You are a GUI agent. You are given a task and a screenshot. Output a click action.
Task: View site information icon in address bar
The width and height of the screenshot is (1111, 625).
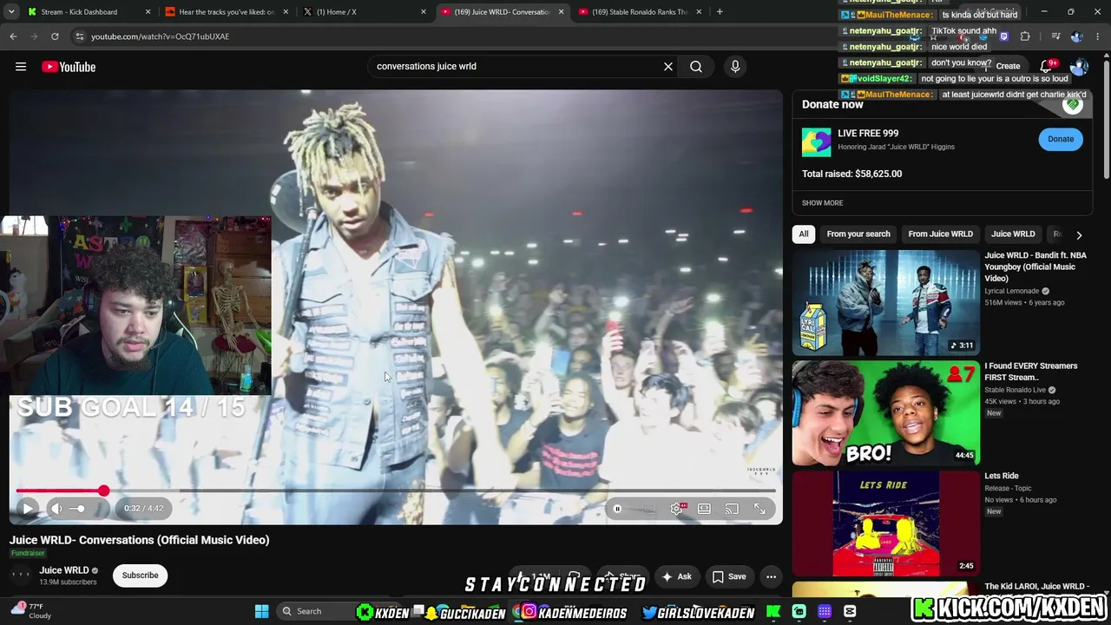(x=80, y=36)
